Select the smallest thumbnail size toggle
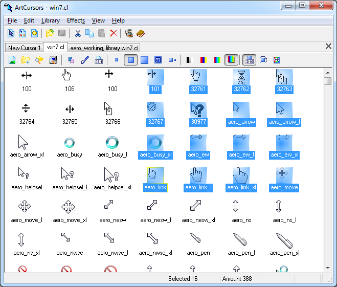The image size is (337, 287). point(117,60)
